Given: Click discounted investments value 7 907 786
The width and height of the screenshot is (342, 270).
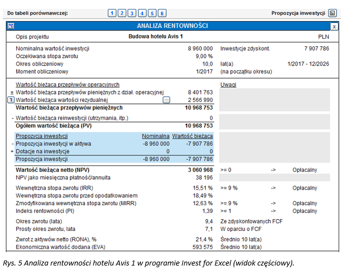Looking at the screenshot, I should [316, 49].
